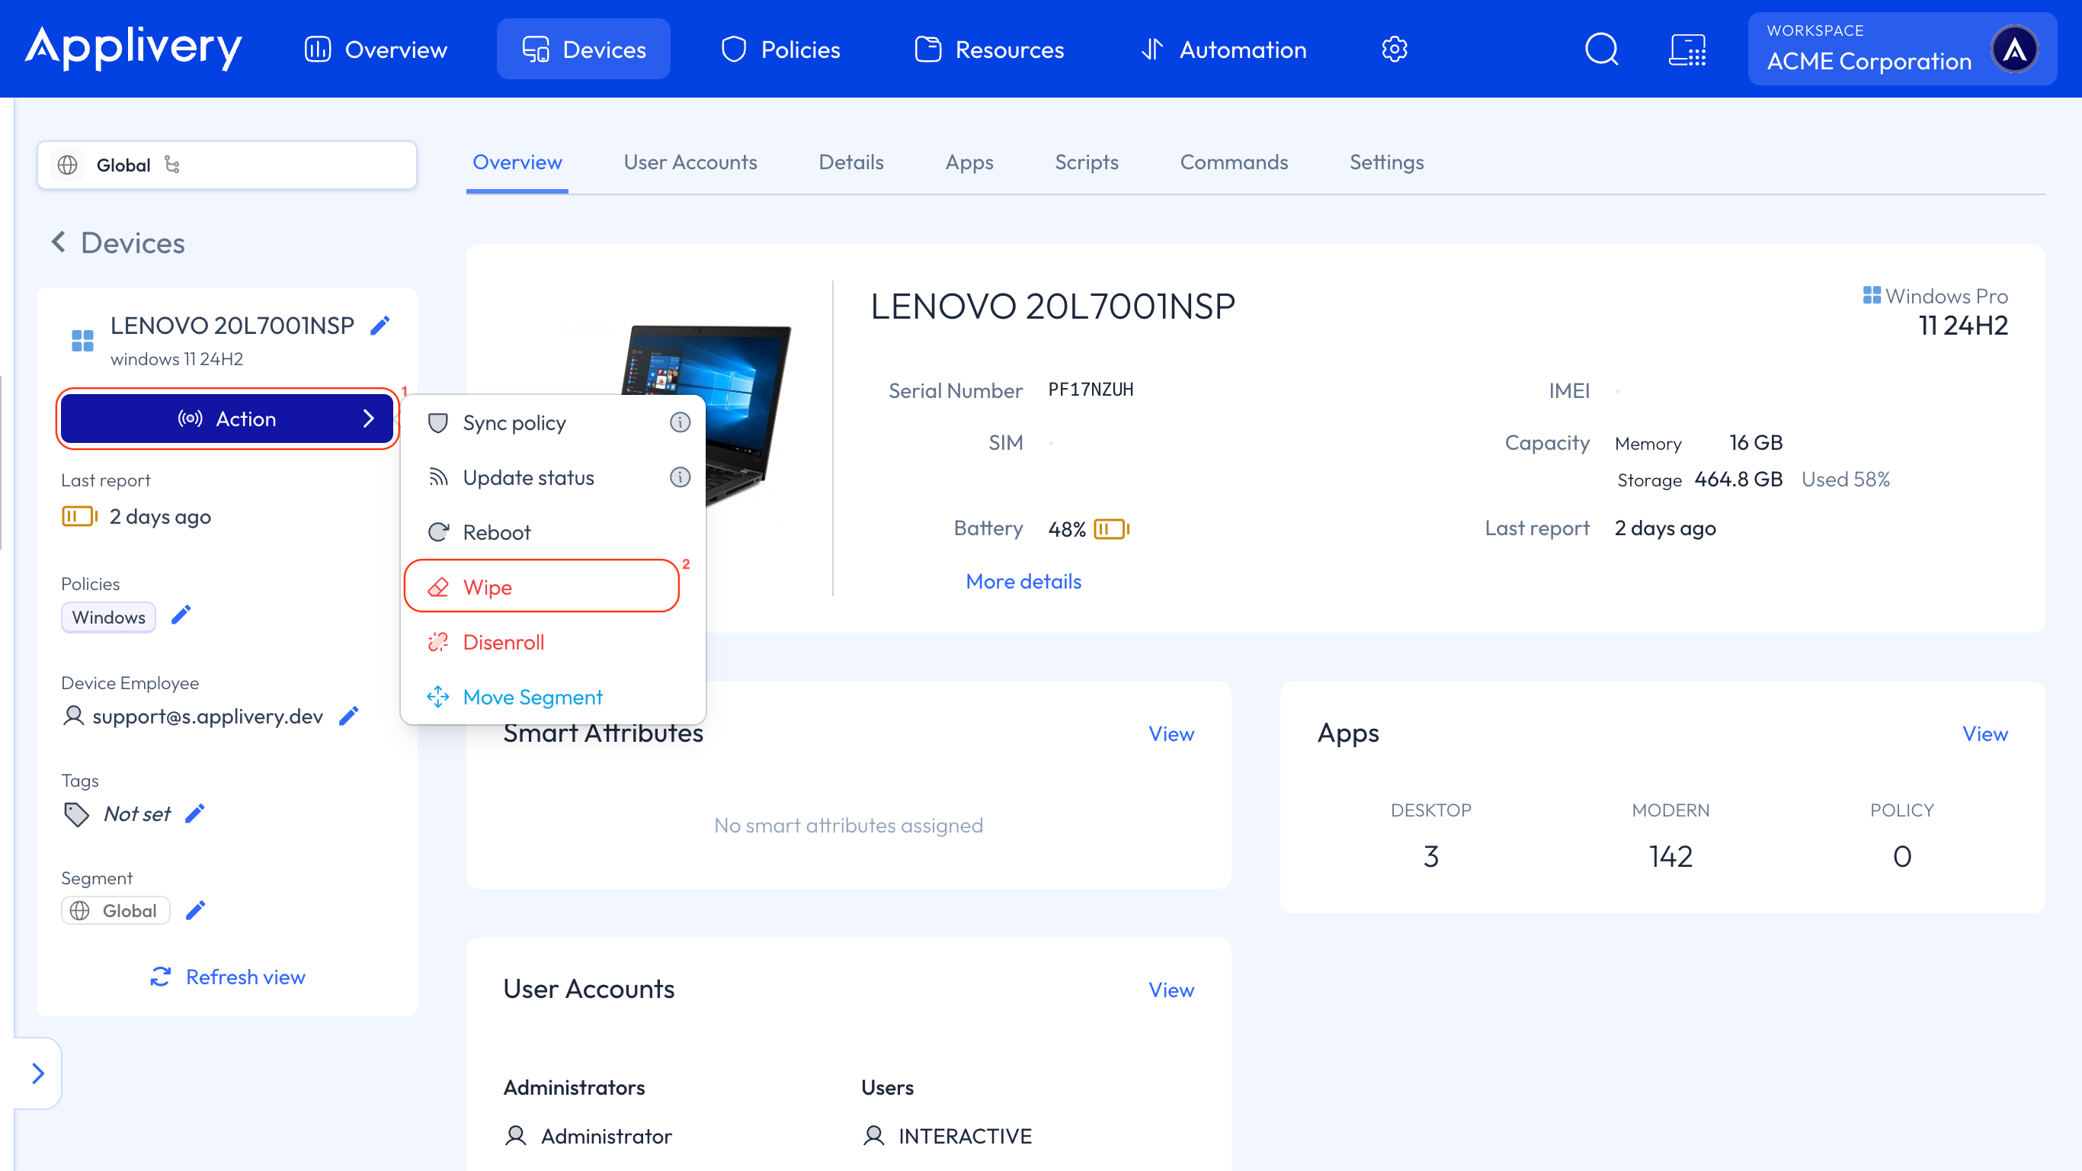This screenshot has height=1171, width=2082.
Task: Switch to the Commands tab
Action: pyautogui.click(x=1233, y=162)
